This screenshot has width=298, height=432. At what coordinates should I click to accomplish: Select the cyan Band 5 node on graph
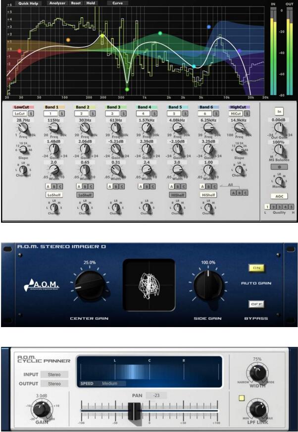pyautogui.click(x=194, y=66)
